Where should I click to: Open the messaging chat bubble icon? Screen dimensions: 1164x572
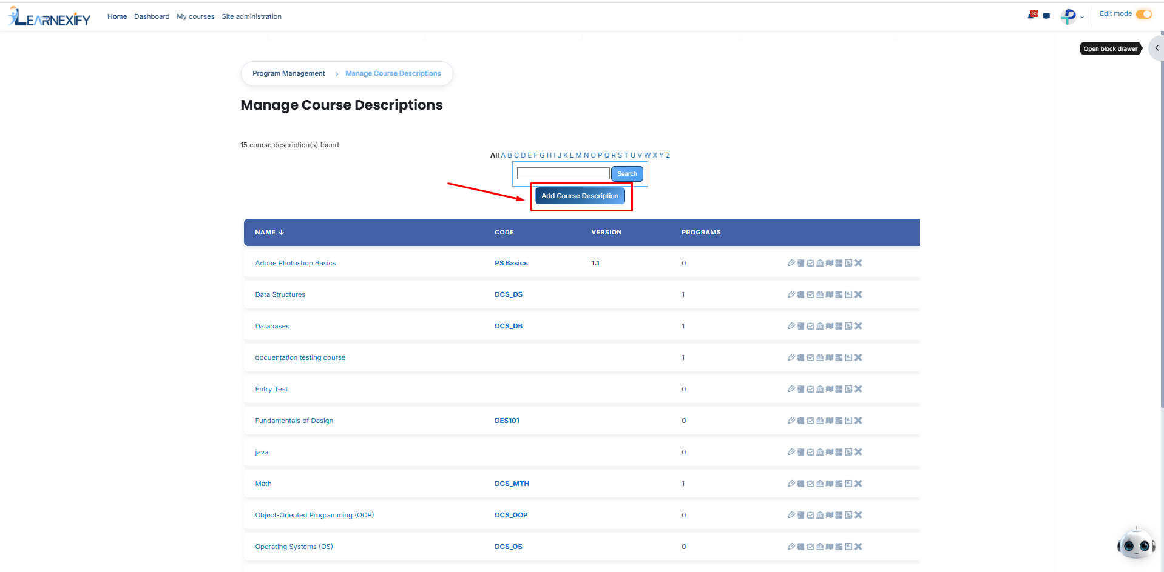pos(1046,16)
